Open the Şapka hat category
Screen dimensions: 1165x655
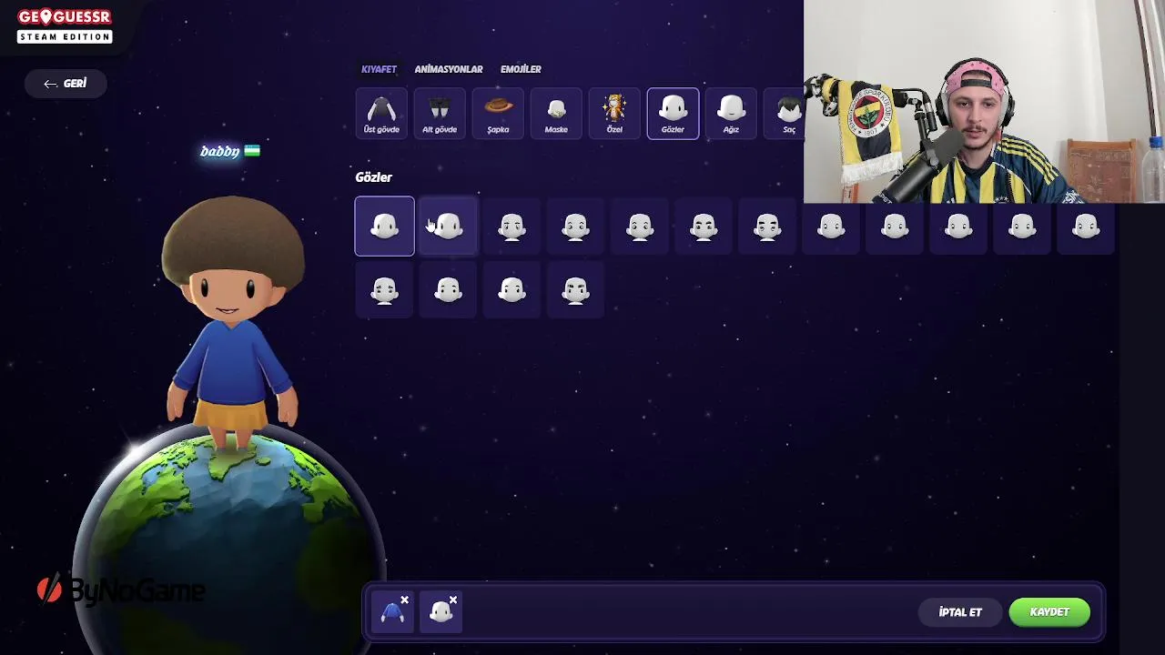coord(498,114)
